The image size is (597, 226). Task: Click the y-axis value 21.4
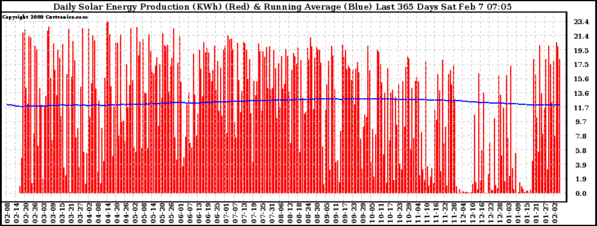click(x=581, y=36)
